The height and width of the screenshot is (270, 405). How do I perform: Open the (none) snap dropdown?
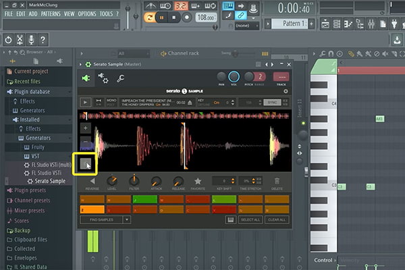(246, 26)
